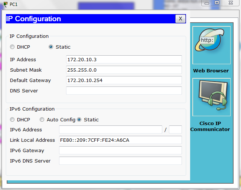Click the IP Address label
This screenshot has width=241, height=190.
[x=23, y=59]
